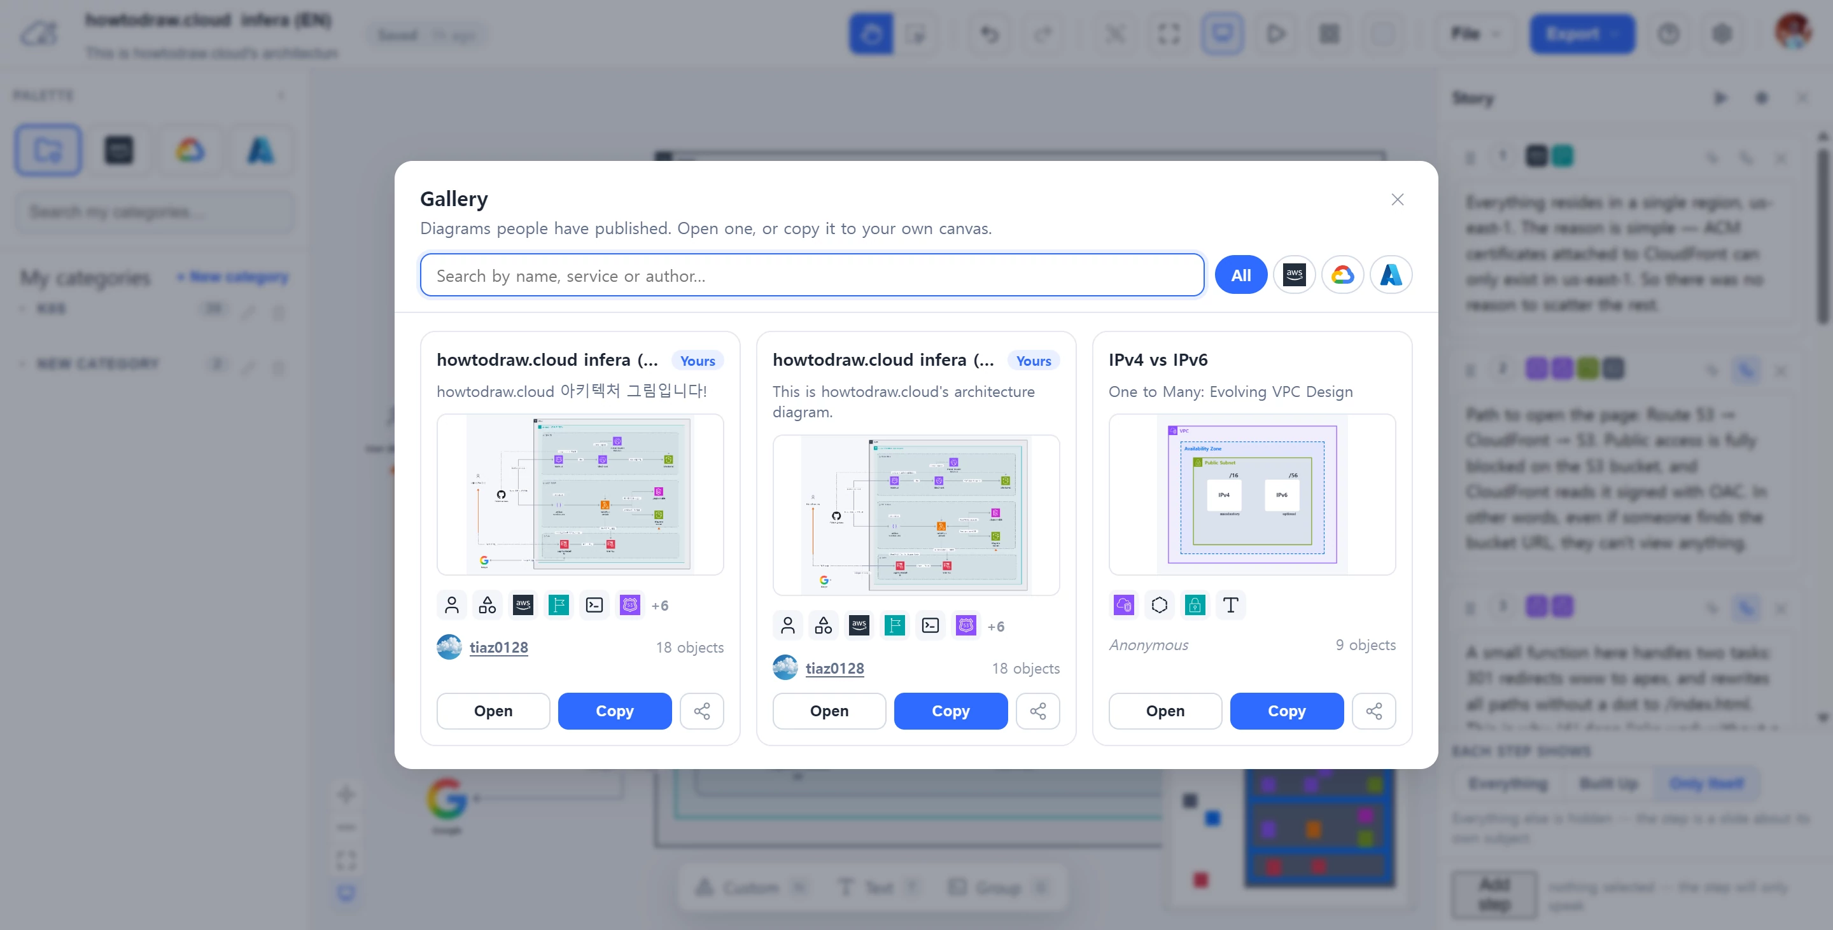Click teal flag icon on Korean card
The height and width of the screenshot is (930, 1833).
[558, 605]
